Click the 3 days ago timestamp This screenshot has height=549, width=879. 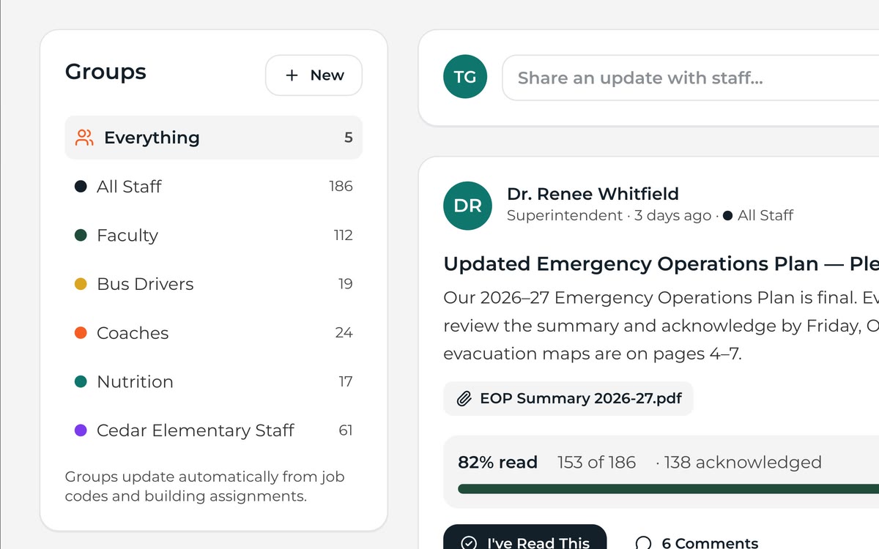coord(673,215)
